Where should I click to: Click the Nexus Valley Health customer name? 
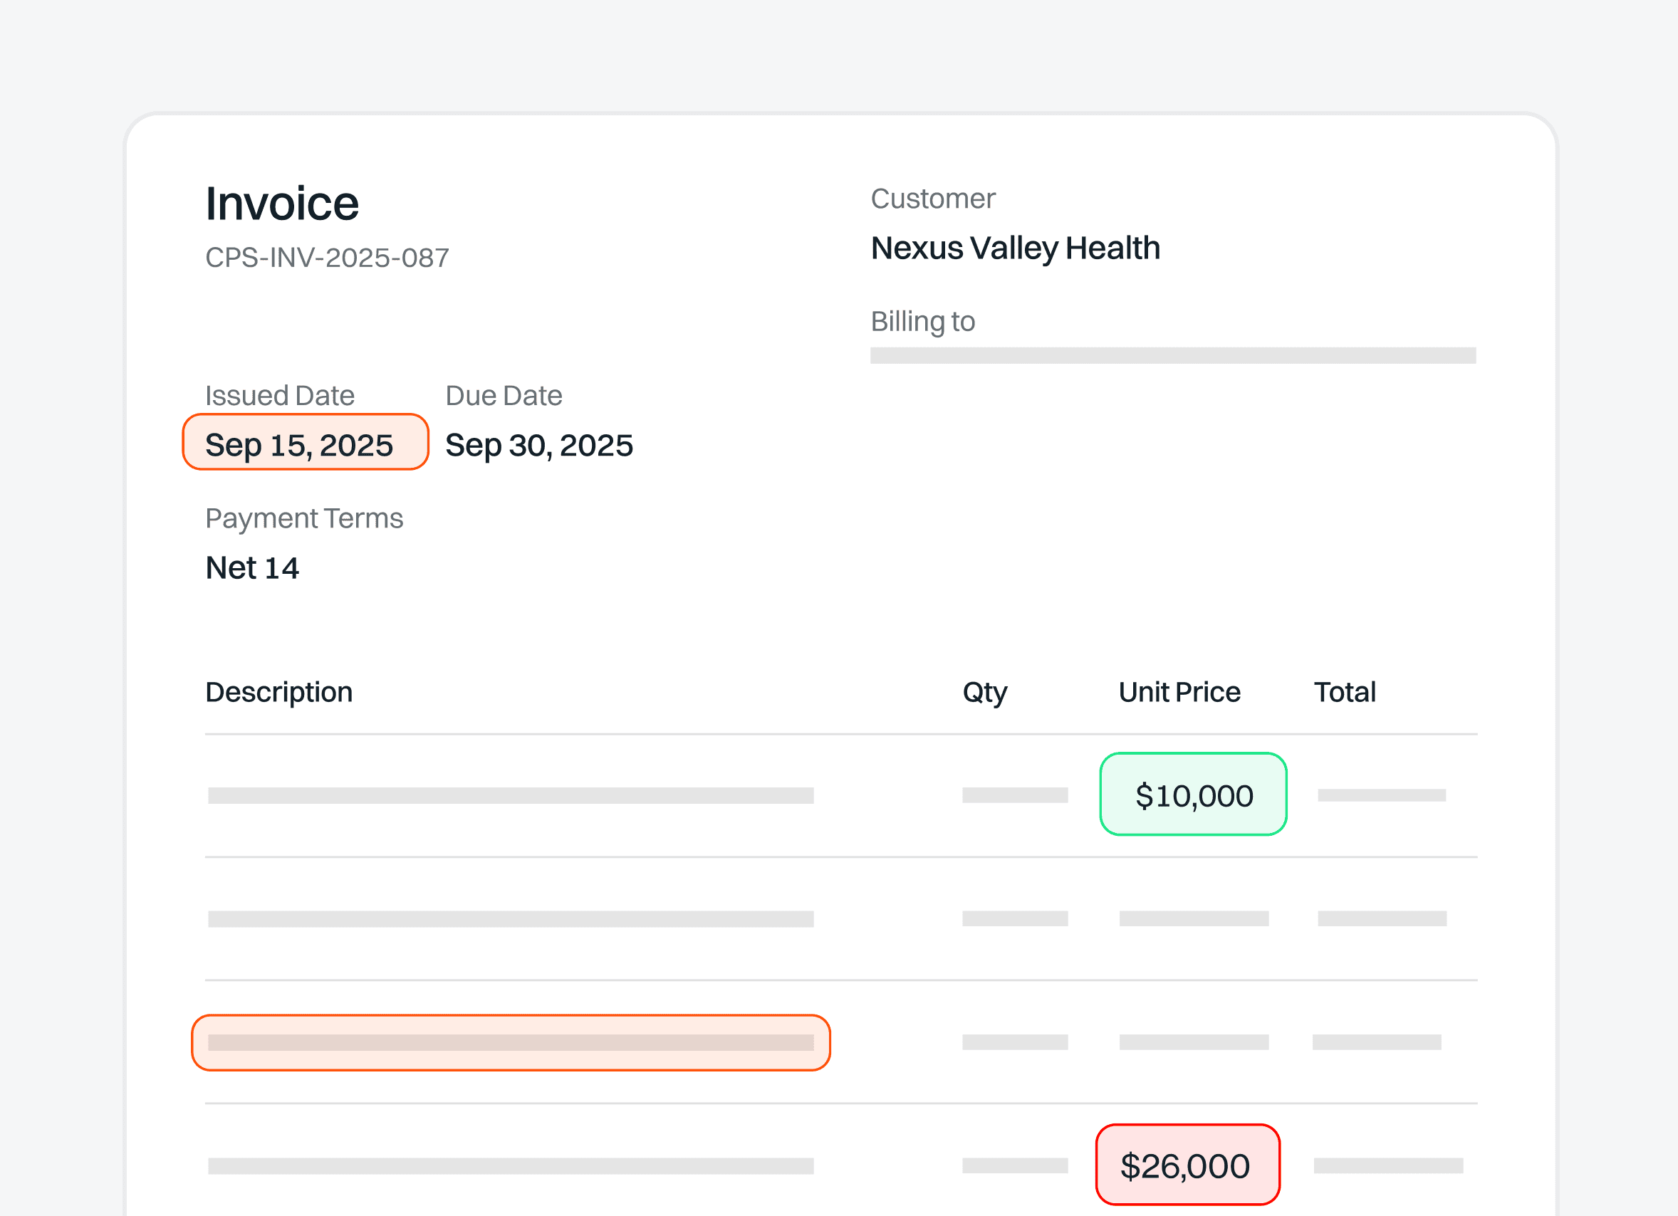(x=1015, y=248)
